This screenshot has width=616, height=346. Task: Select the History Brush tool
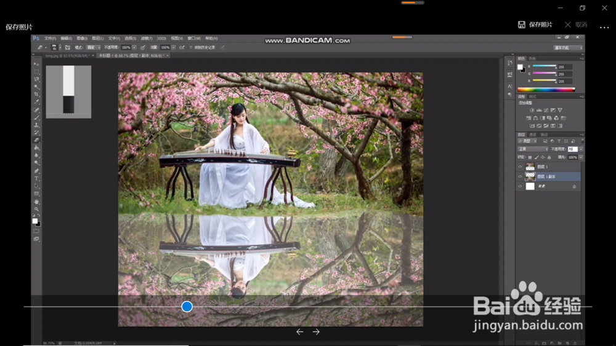pyautogui.click(x=36, y=133)
